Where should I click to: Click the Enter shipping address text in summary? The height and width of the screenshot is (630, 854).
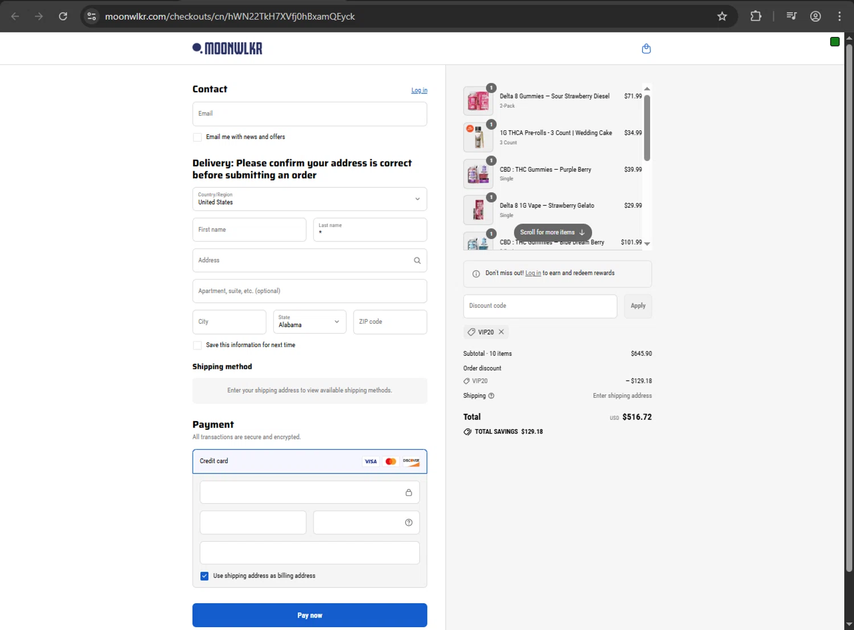622,396
